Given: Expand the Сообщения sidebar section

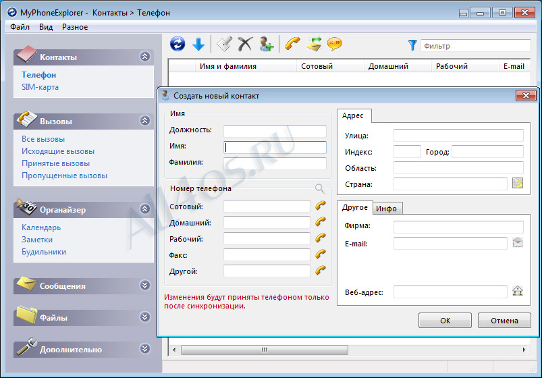Looking at the screenshot, I should tap(145, 285).
